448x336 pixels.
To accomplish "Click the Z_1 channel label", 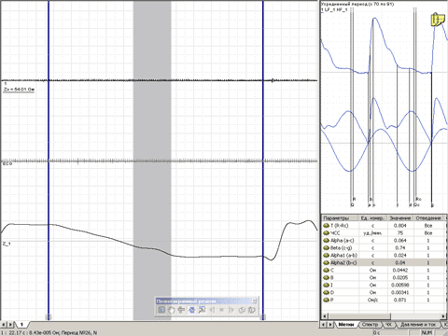I will 7,244.
